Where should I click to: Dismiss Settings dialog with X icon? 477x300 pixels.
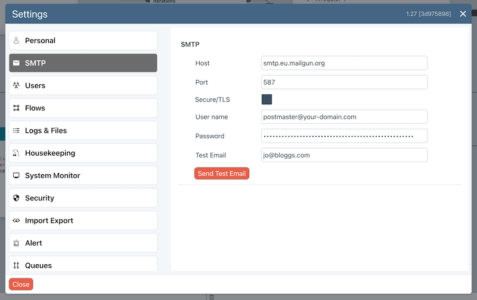click(463, 14)
